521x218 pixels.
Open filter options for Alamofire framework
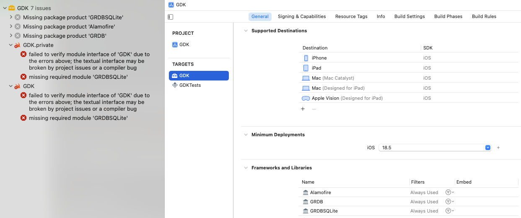click(450, 192)
